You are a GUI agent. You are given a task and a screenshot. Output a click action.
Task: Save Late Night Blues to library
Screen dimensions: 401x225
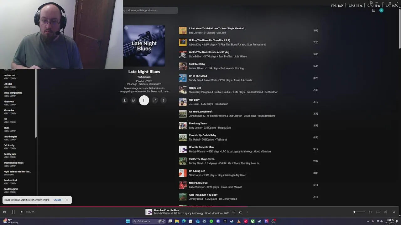[133, 100]
